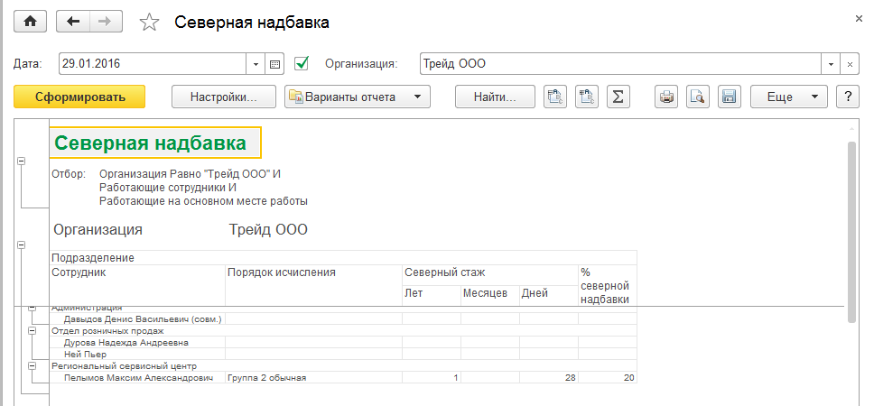Viewport: 874px width, 406px height.
Task: Collapse the report header group
Action: (x=22, y=161)
